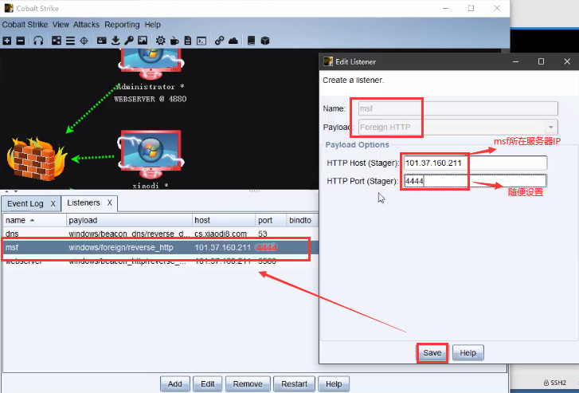Click the minus disconnect toolbar icon

point(20,41)
